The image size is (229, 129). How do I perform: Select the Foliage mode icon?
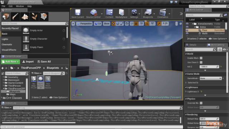click(34, 16)
